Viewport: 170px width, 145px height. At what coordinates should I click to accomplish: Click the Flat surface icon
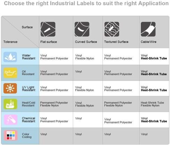48,29
